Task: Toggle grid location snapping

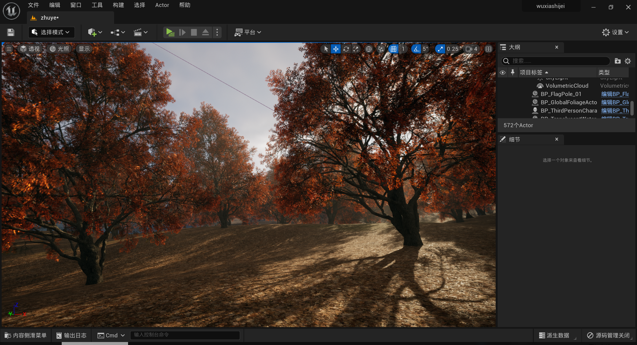Action: click(x=393, y=49)
